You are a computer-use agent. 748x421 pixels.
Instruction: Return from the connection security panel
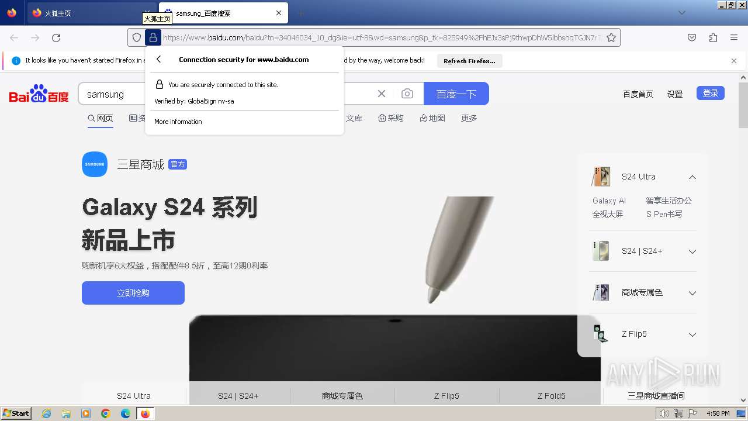158,59
